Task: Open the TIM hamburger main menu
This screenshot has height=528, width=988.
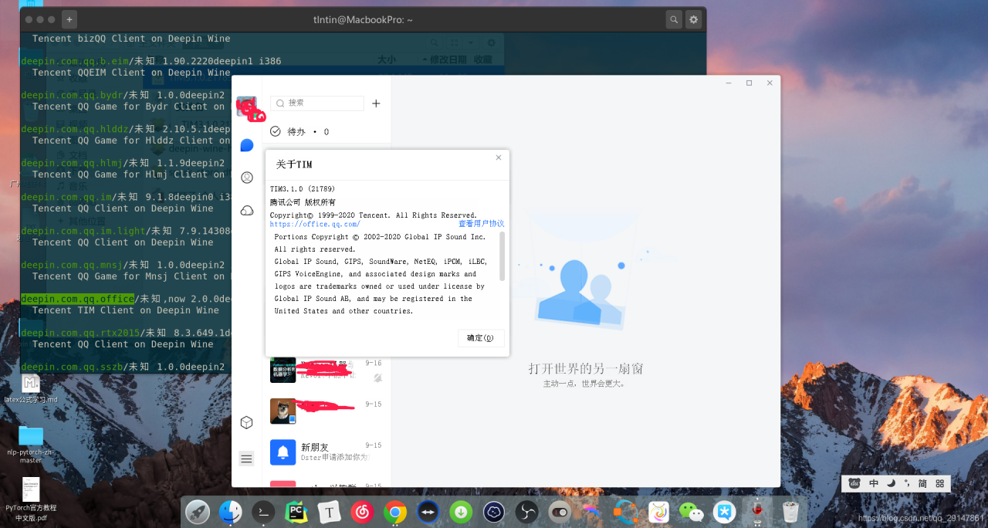Action: (247, 459)
